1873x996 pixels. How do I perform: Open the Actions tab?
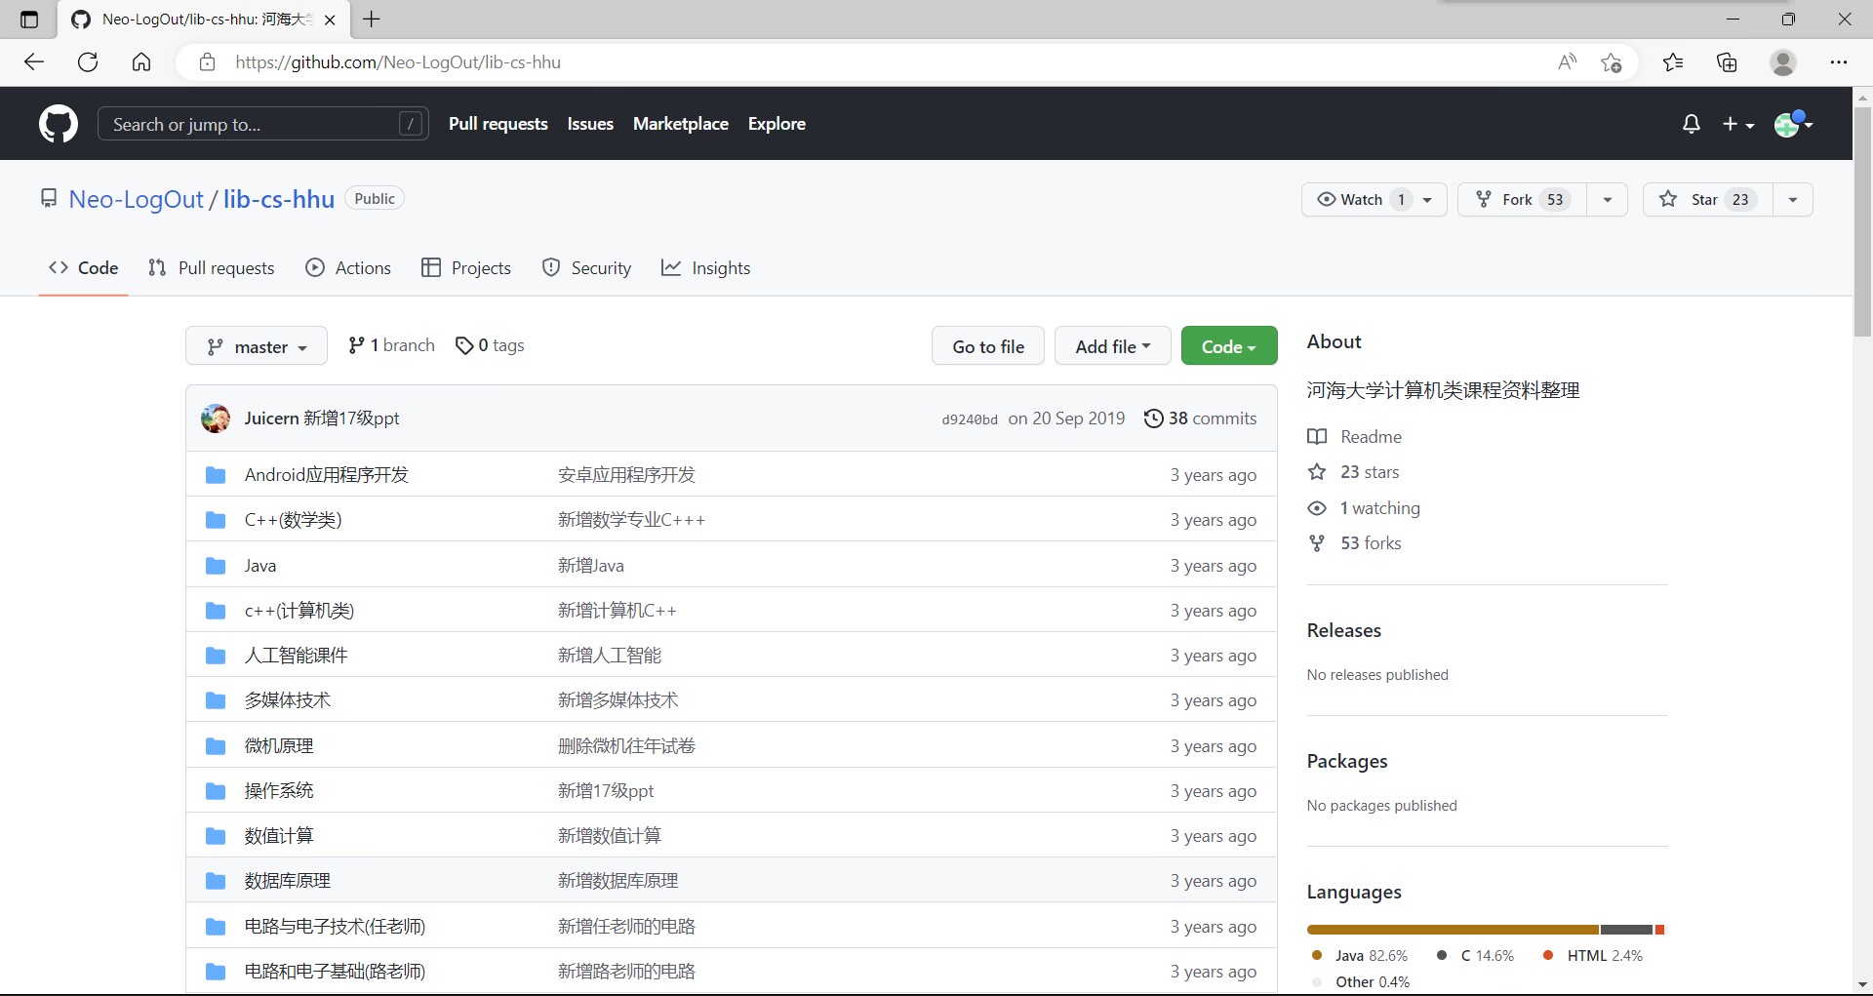pos(348,268)
